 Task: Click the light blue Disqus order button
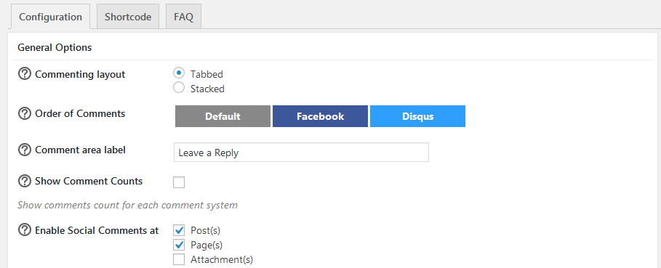point(418,116)
